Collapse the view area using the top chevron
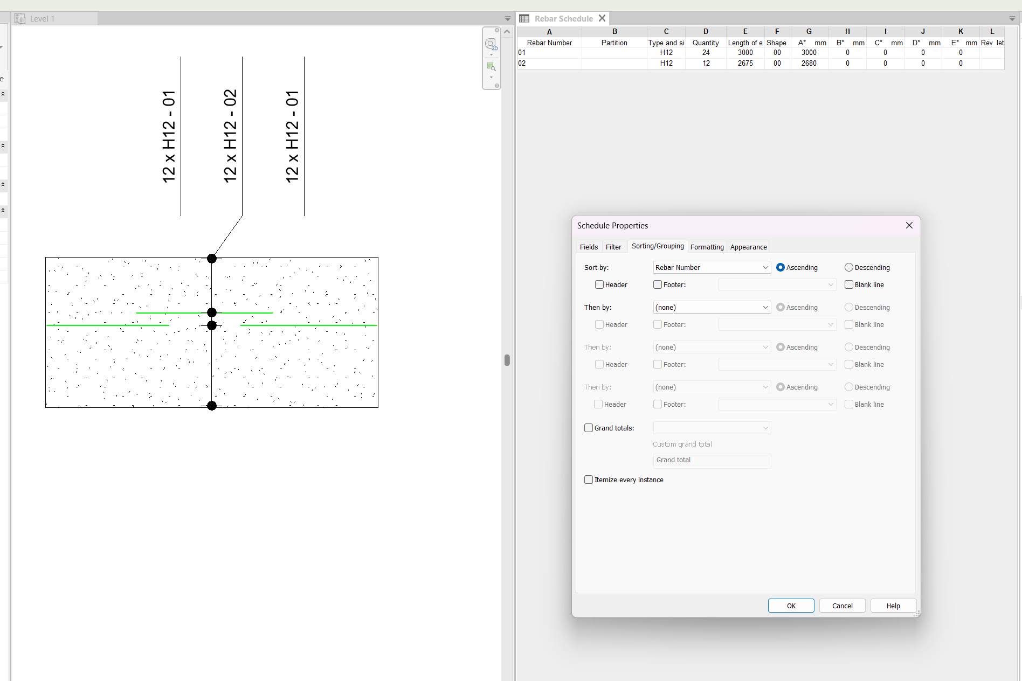This screenshot has width=1022, height=681. pyautogui.click(x=507, y=31)
